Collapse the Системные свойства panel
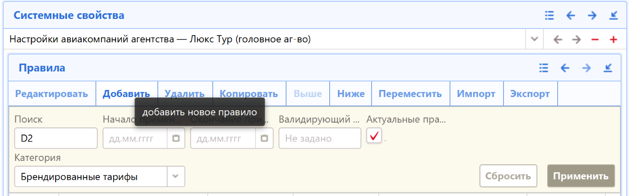This screenshot has height=196, width=629. point(613,16)
